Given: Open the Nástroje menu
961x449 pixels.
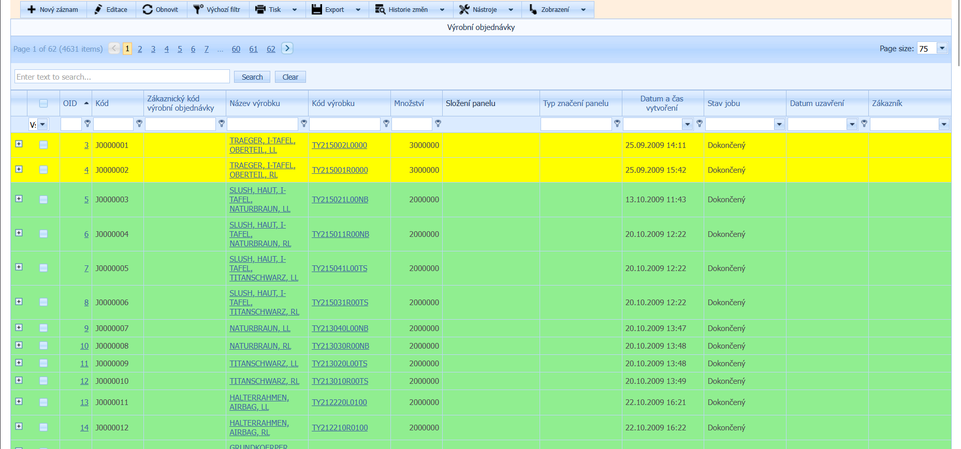Looking at the screenshot, I should [x=486, y=9].
